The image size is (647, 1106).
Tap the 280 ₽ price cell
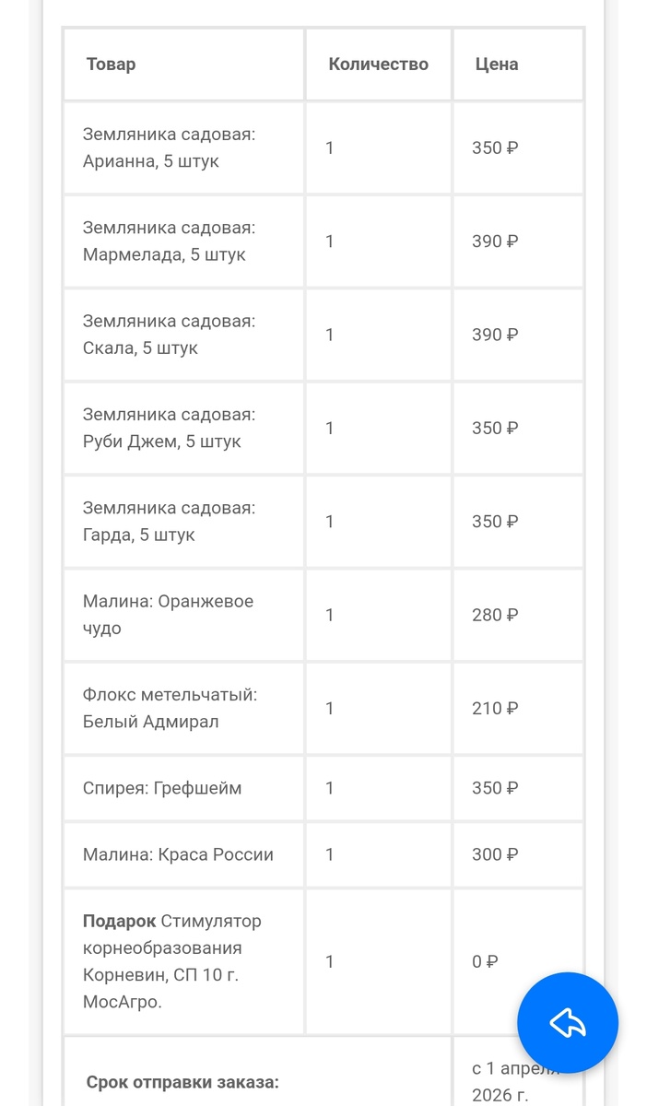click(495, 615)
